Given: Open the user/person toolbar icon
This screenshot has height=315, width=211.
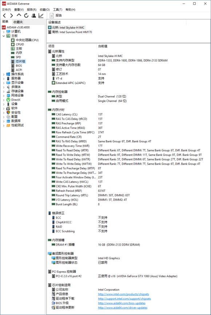Looking at the screenshot, I should (33, 16).
